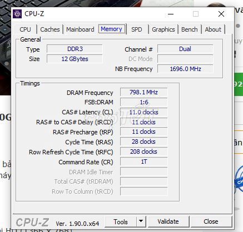Click the Tools button

pyautogui.click(x=121, y=221)
